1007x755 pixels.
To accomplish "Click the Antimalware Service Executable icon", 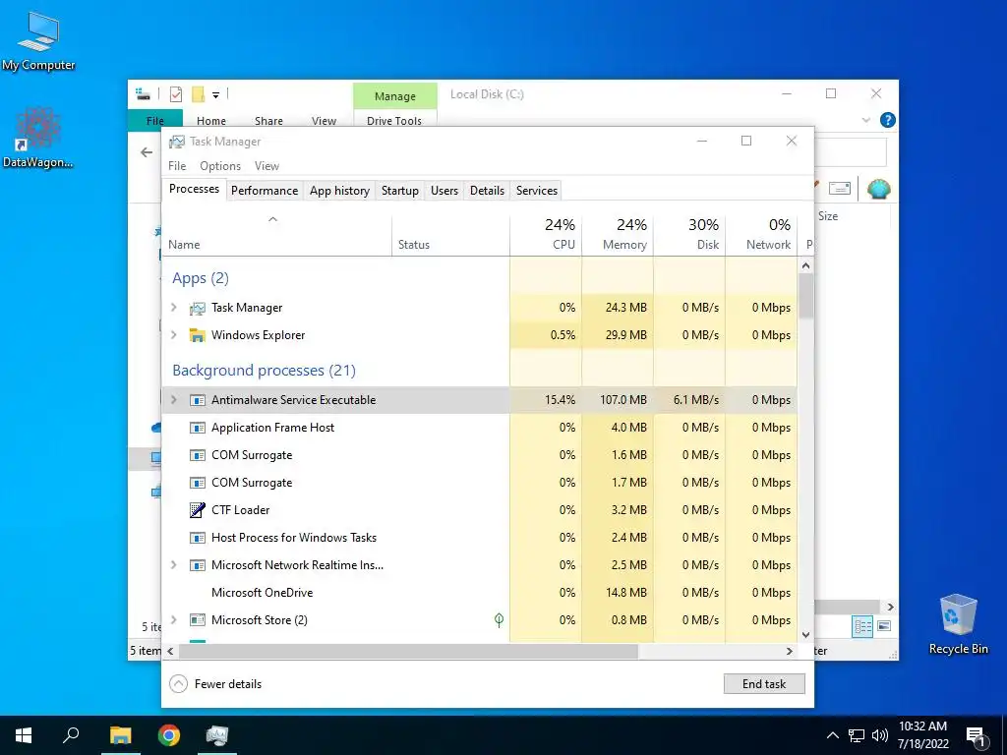I will click(x=197, y=400).
